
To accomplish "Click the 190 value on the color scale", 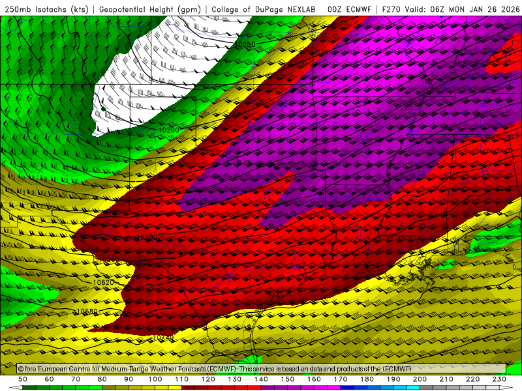I will click(393, 379).
